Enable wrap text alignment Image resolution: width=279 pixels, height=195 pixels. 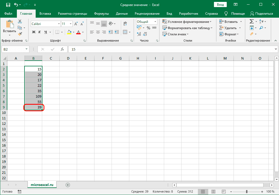pyautogui.click(x=125, y=23)
